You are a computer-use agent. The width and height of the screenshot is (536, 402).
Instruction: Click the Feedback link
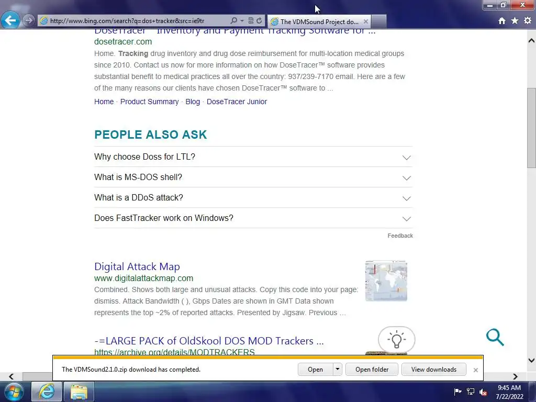coord(400,236)
